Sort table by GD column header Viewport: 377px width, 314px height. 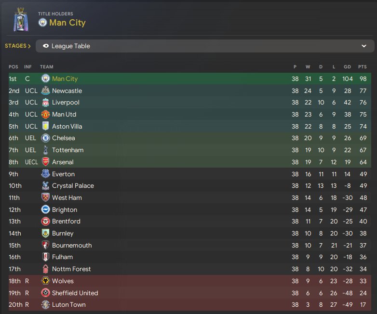click(x=347, y=67)
